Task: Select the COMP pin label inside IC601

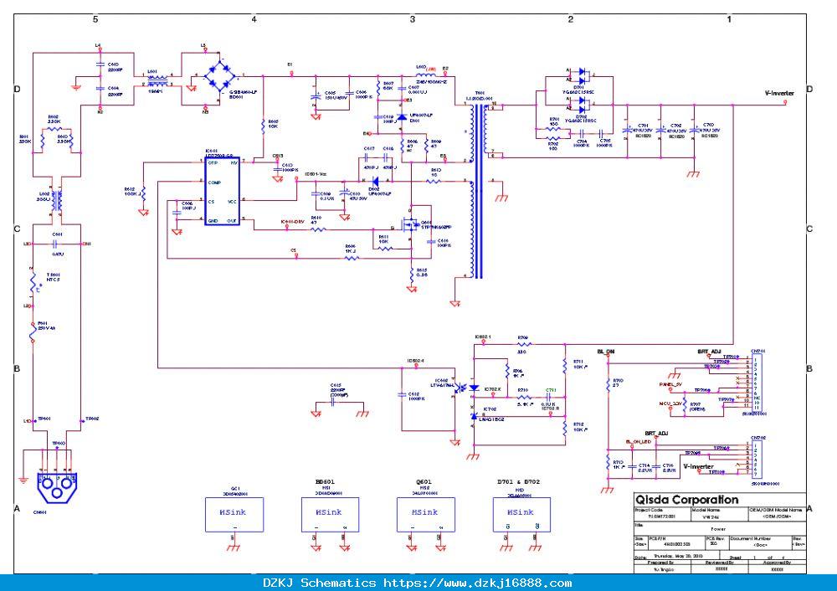Action: click(214, 182)
